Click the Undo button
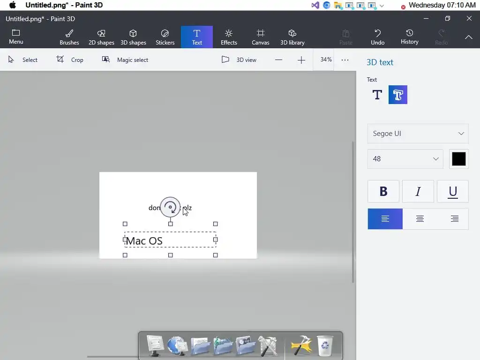The image size is (480, 360). [377, 37]
